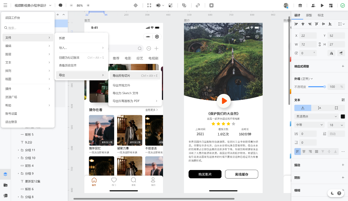Open the user avatar in top bar

pyautogui.click(x=286, y=5)
